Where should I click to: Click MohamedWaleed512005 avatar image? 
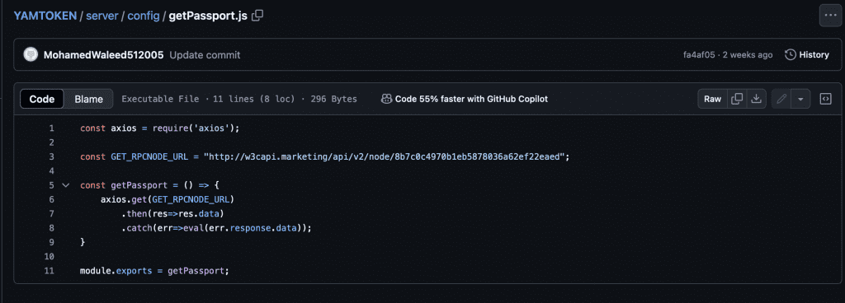(31, 55)
